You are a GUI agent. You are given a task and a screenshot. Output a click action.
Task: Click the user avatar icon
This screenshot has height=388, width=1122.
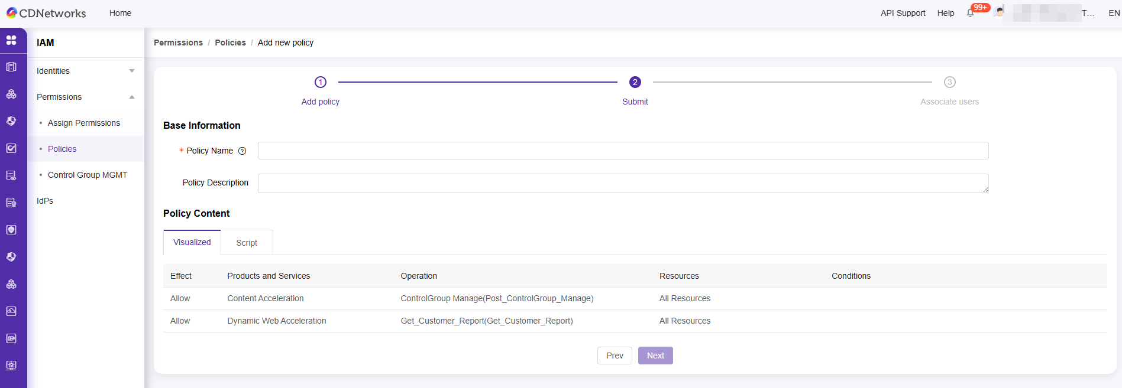click(x=1000, y=12)
